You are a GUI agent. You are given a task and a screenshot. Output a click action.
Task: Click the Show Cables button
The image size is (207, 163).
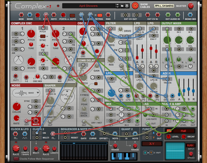click(135, 5)
